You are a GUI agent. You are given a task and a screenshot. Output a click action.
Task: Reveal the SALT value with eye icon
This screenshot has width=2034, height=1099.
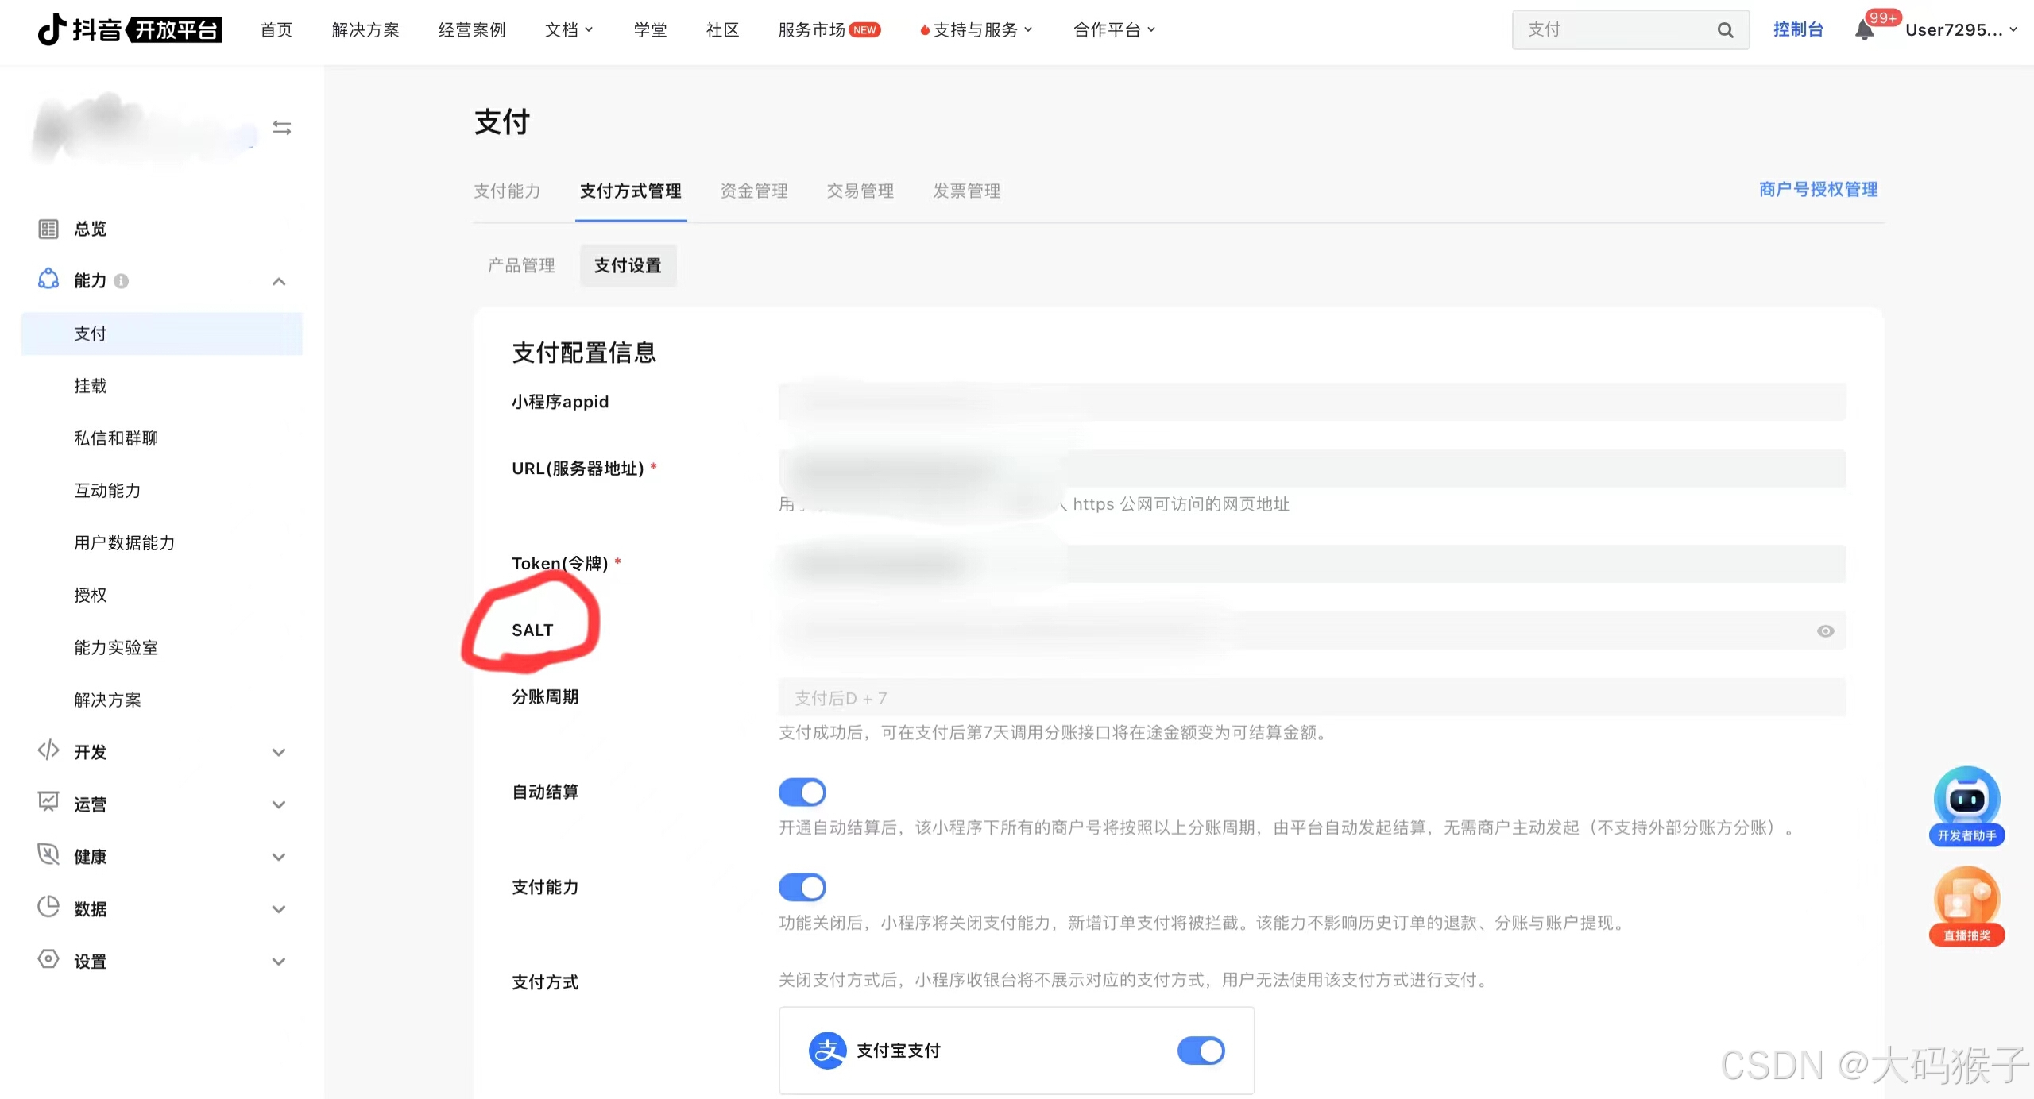pos(1825,631)
